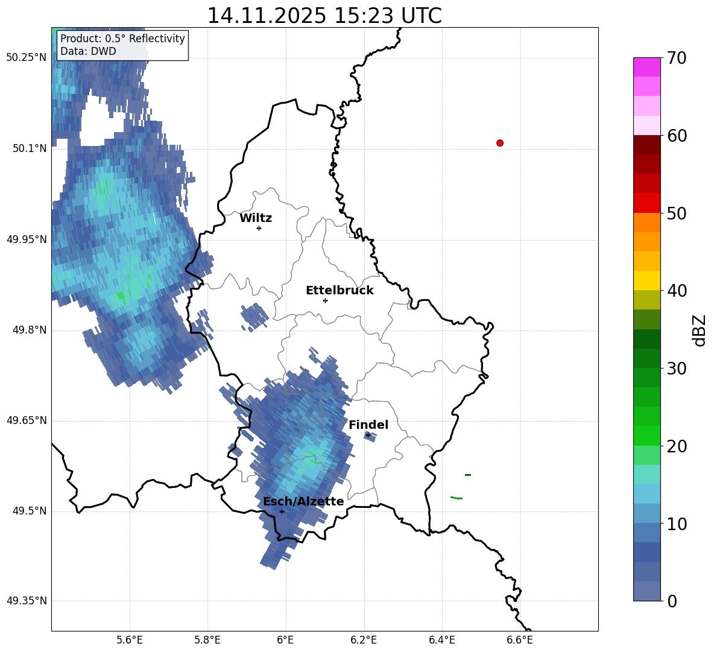714x652 pixels.
Task: Pick the orange swatch just below 50 dBZ
Action: [x=646, y=223]
